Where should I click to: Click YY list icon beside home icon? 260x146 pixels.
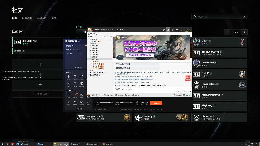[173, 30]
